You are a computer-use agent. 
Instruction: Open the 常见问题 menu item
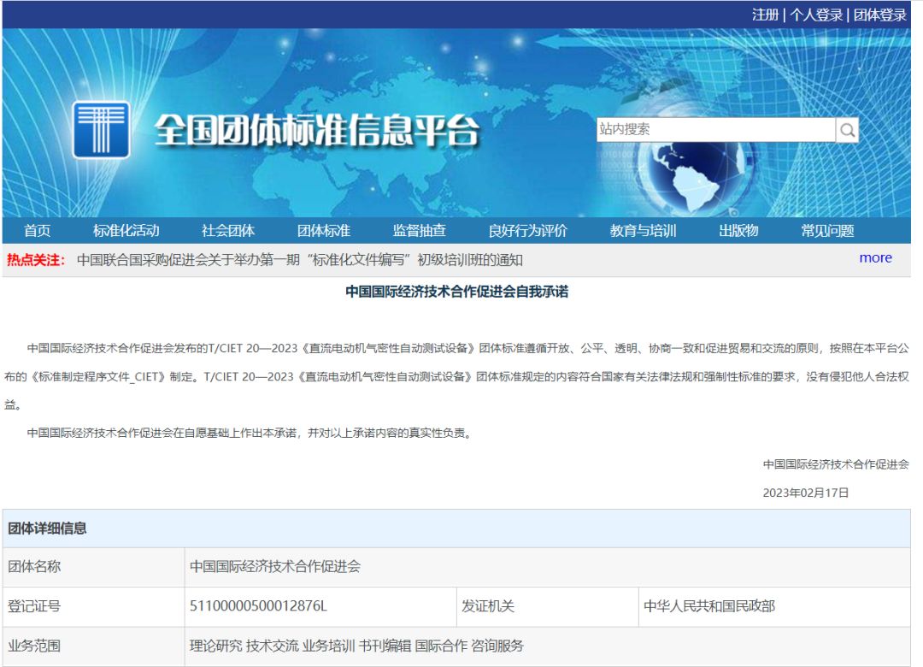827,231
